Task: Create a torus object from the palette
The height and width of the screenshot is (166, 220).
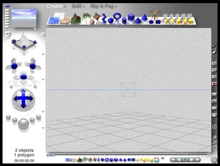Action: coord(117,16)
